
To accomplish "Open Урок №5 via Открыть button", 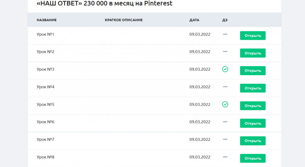I will coord(253,106).
